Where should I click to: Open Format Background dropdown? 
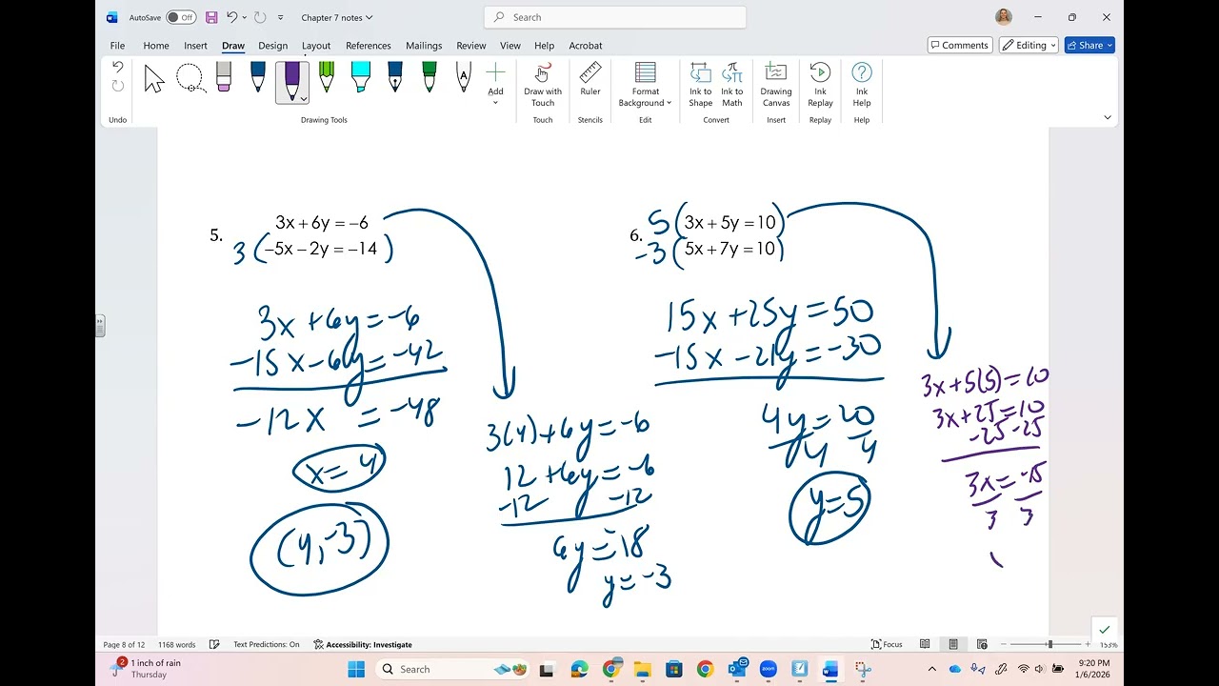645,86
